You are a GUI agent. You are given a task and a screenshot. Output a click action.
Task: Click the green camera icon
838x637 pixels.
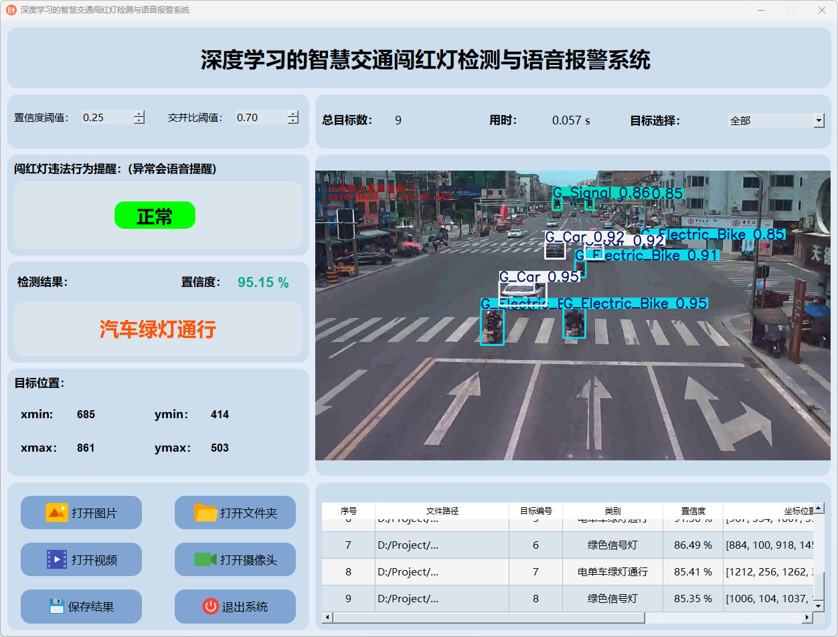205,559
